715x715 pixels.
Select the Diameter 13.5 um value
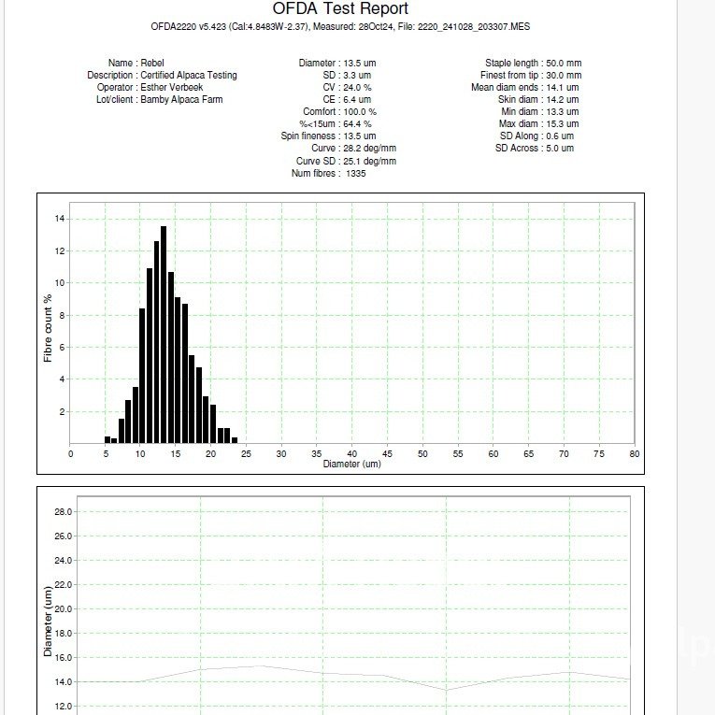point(360,63)
